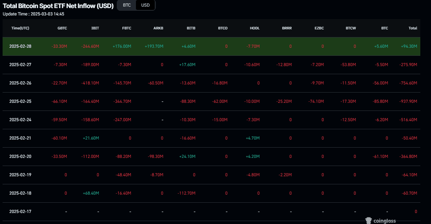Select the highlighted 2025-02-28 row
The height and width of the screenshot is (224, 431).
tap(215, 46)
